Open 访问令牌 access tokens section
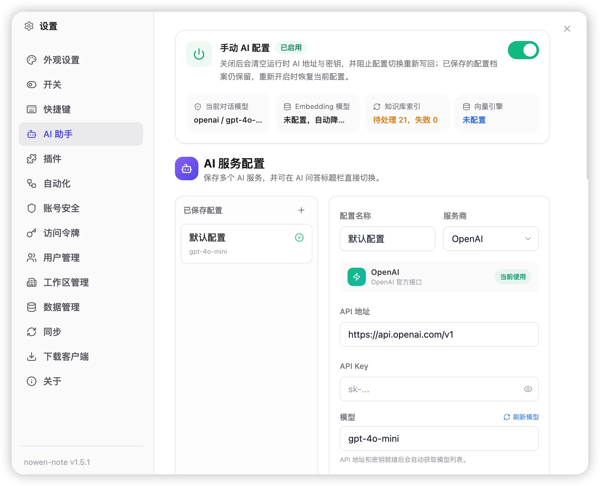Viewport: 600px width, 486px height. click(80, 233)
